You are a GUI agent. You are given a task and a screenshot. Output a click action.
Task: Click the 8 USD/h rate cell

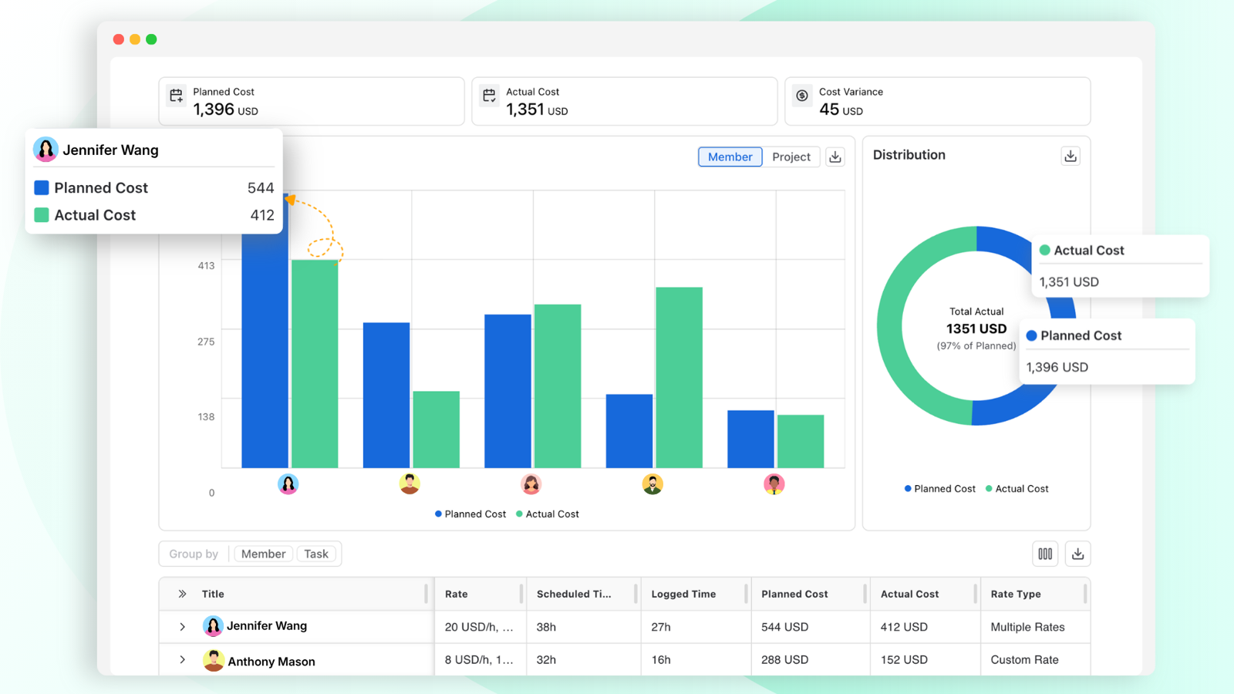click(x=480, y=659)
